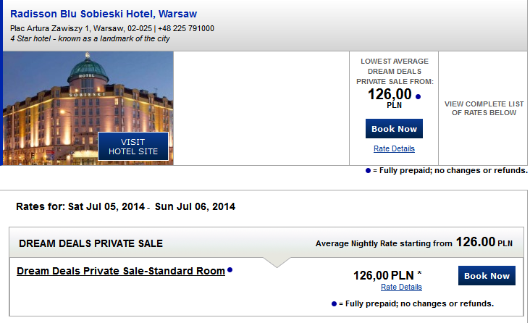Select VIEW COMPLETE LIST OF RATES BELOW
530x323 pixels.
coord(484,108)
